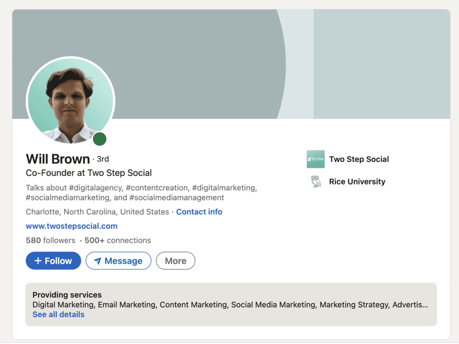
Task: Click the Rice University owl crest icon
Action: (x=316, y=181)
